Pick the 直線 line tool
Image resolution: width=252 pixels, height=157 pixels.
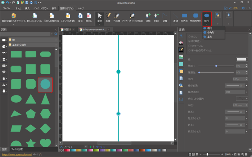pyautogui.click(x=175, y=17)
